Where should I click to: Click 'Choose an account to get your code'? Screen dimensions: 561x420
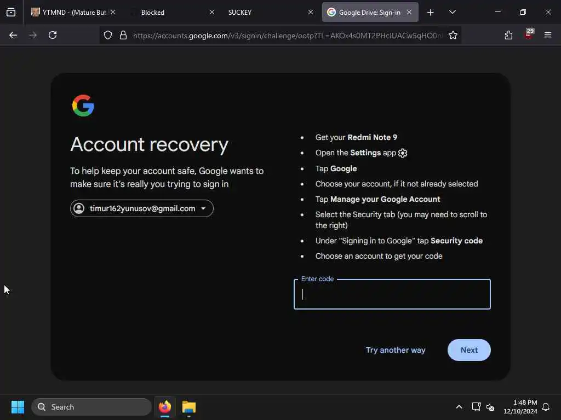[379, 256]
